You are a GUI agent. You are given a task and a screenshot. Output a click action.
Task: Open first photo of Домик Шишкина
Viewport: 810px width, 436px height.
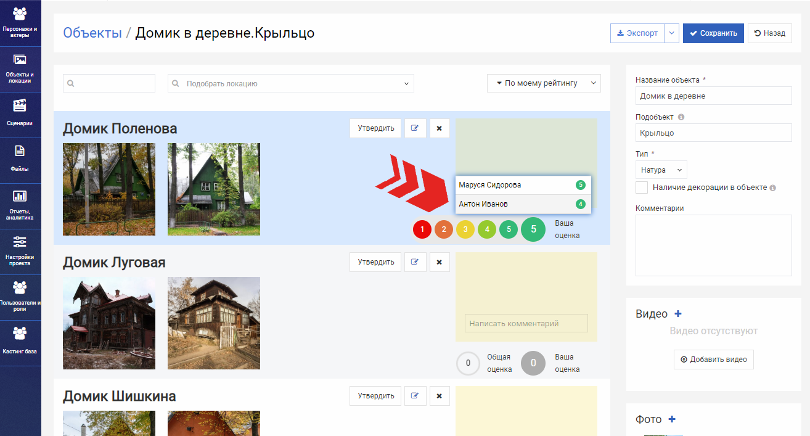pos(109,423)
